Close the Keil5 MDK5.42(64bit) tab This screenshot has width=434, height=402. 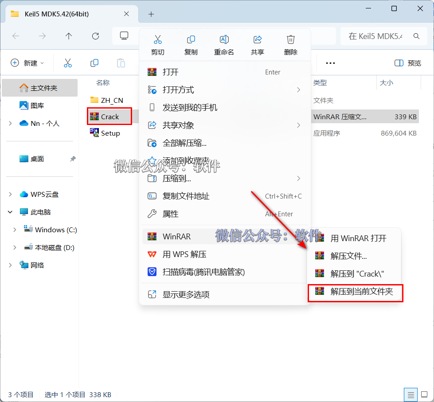[x=126, y=14]
